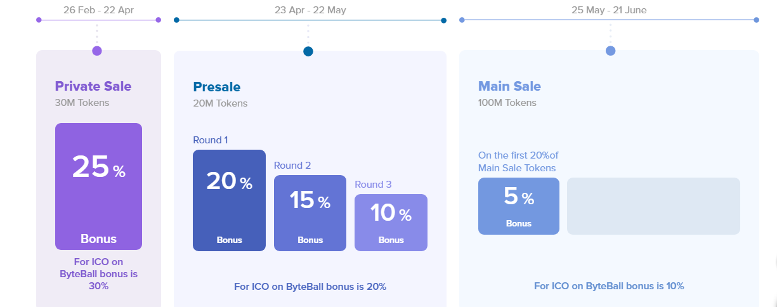Viewport: 777px width, 307px height.
Task: Click the light blue Main Sale timeline dot
Action: click(611, 51)
